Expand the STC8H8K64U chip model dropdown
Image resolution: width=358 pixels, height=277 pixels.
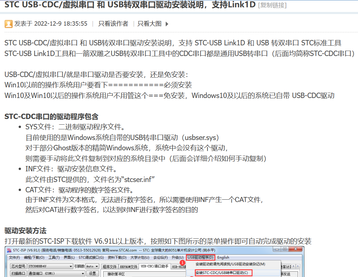[71, 266]
